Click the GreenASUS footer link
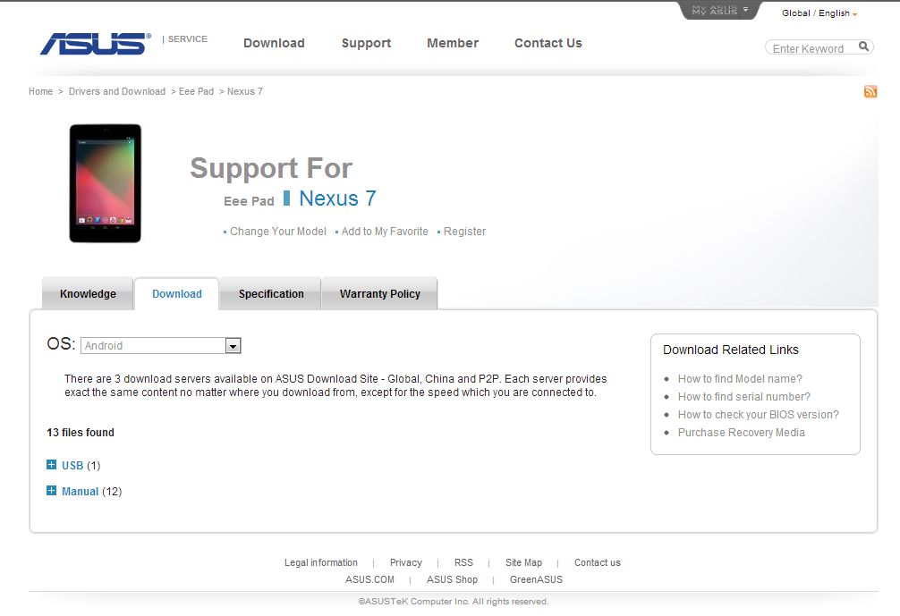 [x=536, y=579]
